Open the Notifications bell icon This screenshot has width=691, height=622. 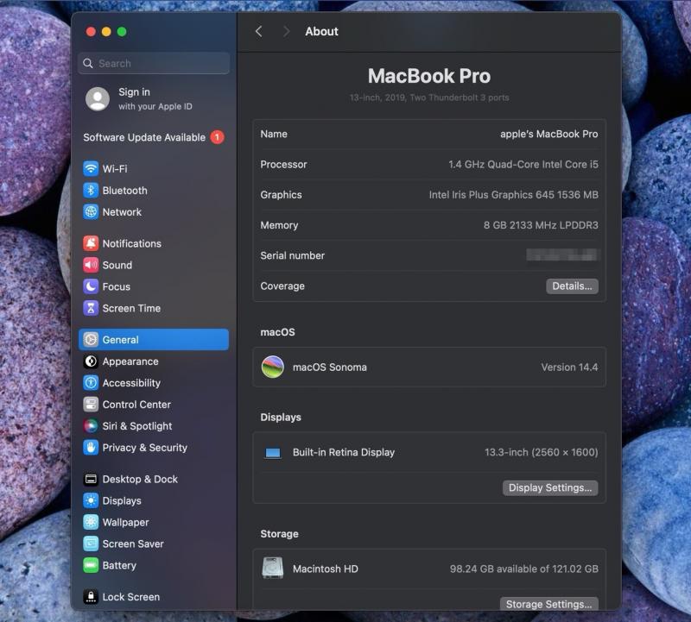point(91,243)
